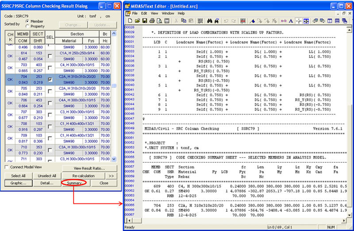354x231 pixels.
Task: Expand the dialog with the >> button
Action: 111,176
